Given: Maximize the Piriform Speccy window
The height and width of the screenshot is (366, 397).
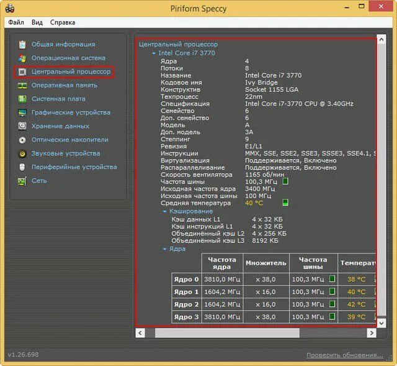Looking at the screenshot, I should [362, 6].
